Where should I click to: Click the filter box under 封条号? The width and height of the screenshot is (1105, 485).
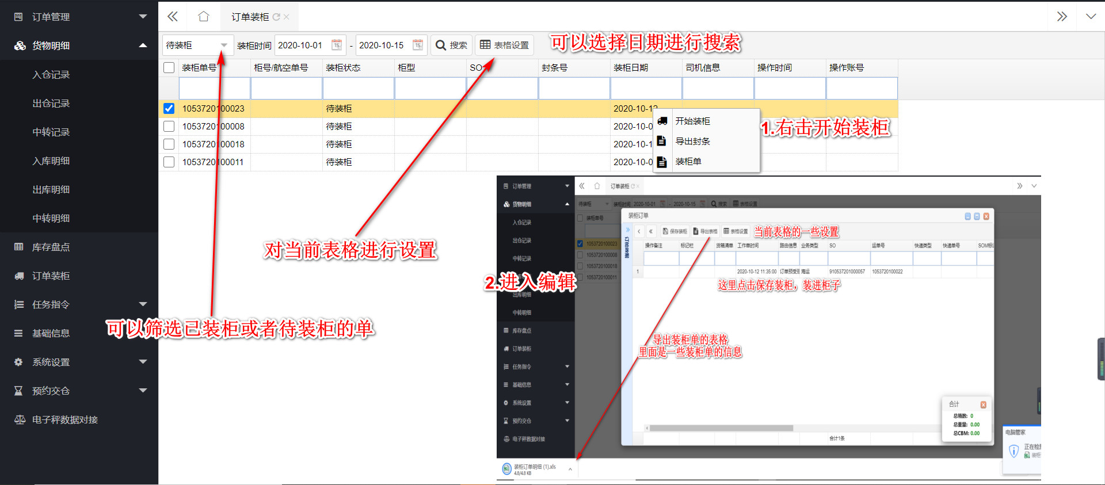click(x=574, y=88)
